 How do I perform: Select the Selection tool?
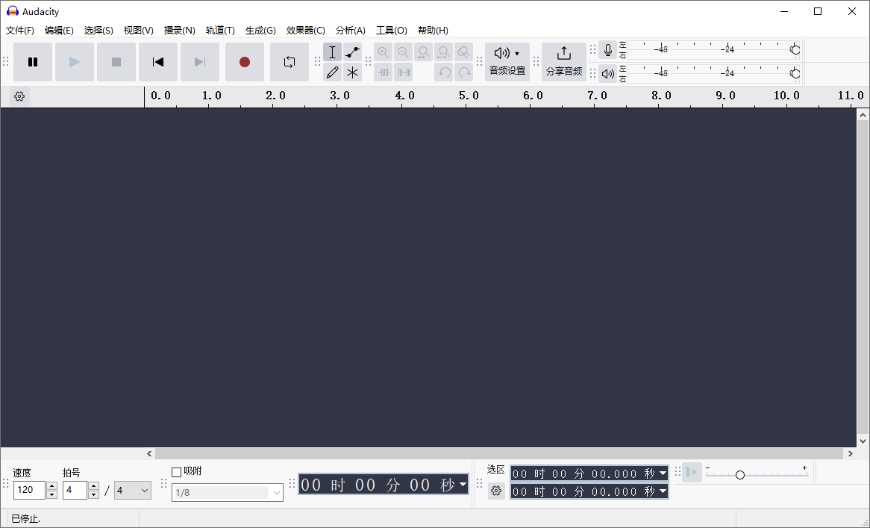point(332,52)
